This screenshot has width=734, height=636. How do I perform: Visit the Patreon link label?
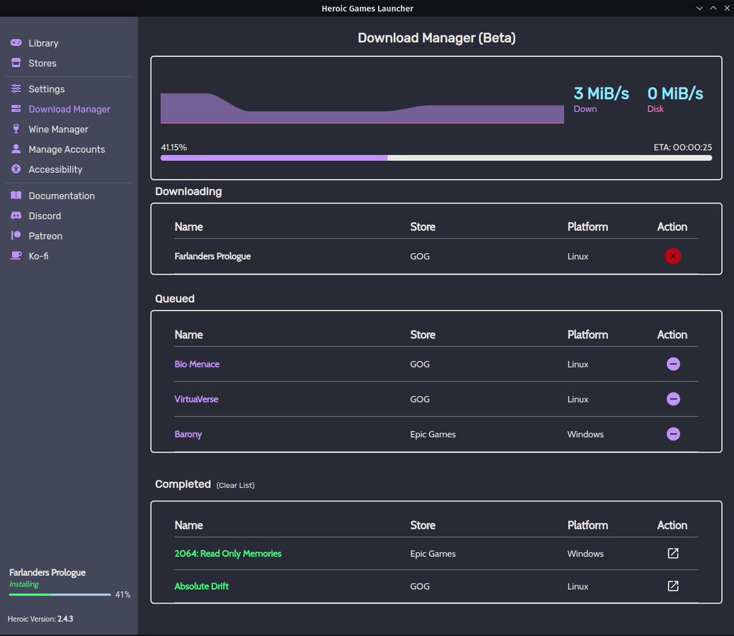[45, 236]
